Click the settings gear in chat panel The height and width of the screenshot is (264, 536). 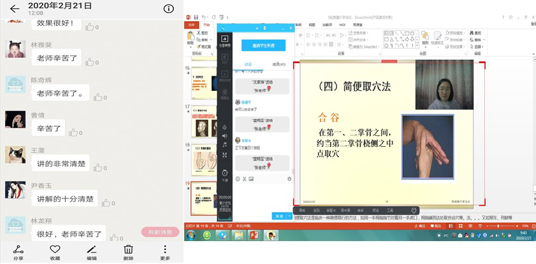click(x=289, y=179)
